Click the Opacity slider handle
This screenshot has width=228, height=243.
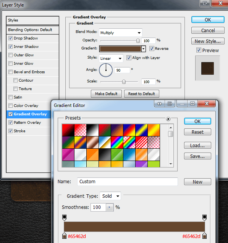(x=138, y=41)
